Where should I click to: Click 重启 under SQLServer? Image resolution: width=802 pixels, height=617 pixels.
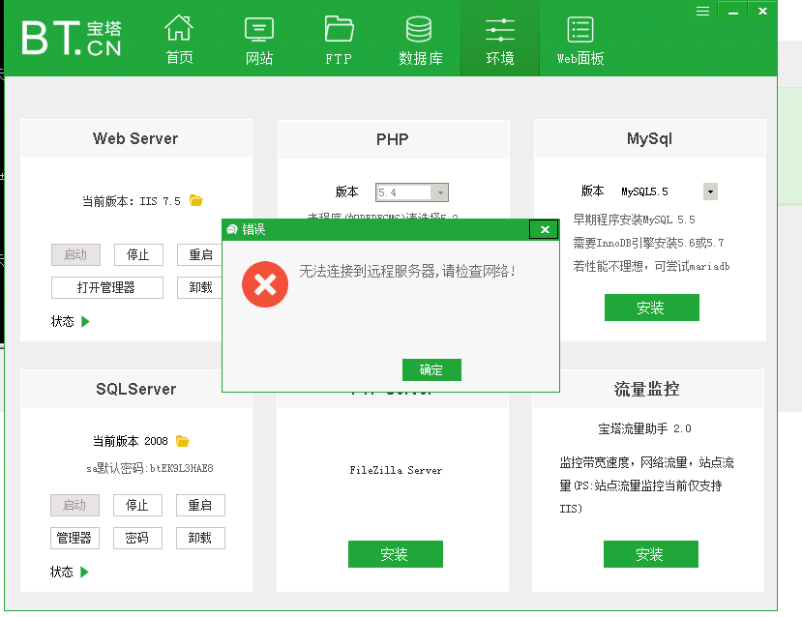(200, 505)
